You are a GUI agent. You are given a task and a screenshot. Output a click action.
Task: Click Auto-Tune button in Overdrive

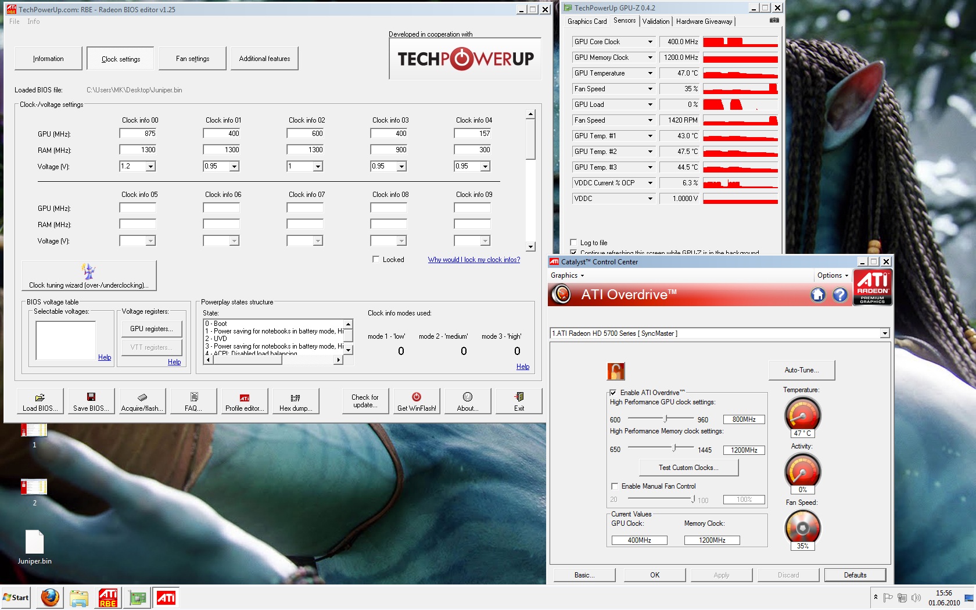[802, 370]
